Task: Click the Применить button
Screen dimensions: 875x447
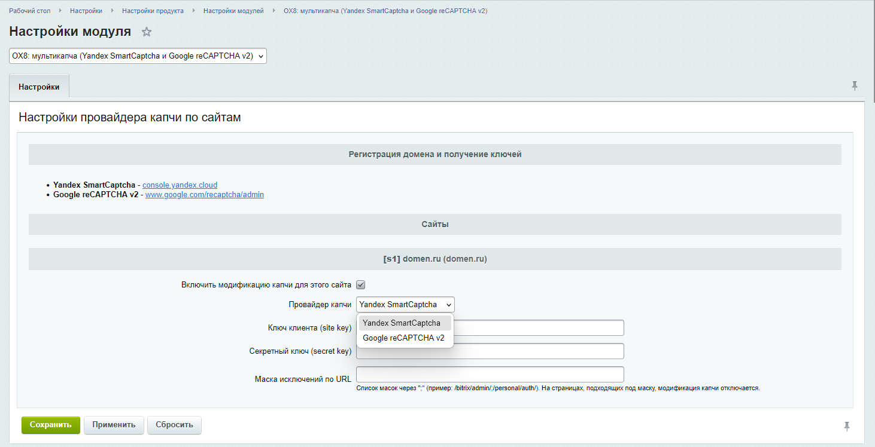Action: coord(114,425)
